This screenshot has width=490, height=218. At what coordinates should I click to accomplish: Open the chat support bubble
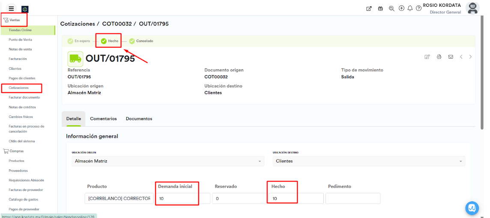472,208
